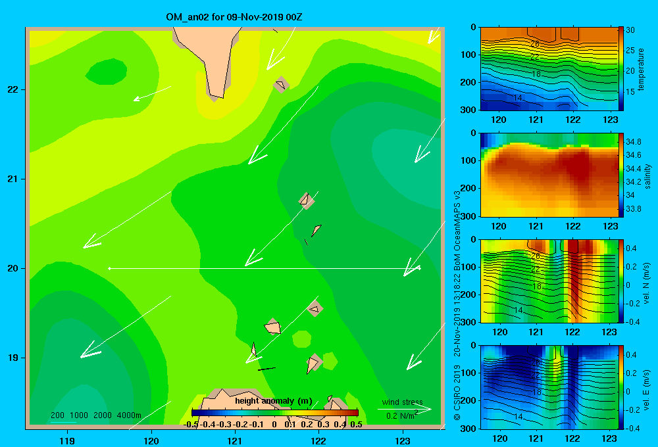Click the vertical CSIRO 2019 OceanMAPS copyright text

[457, 306]
